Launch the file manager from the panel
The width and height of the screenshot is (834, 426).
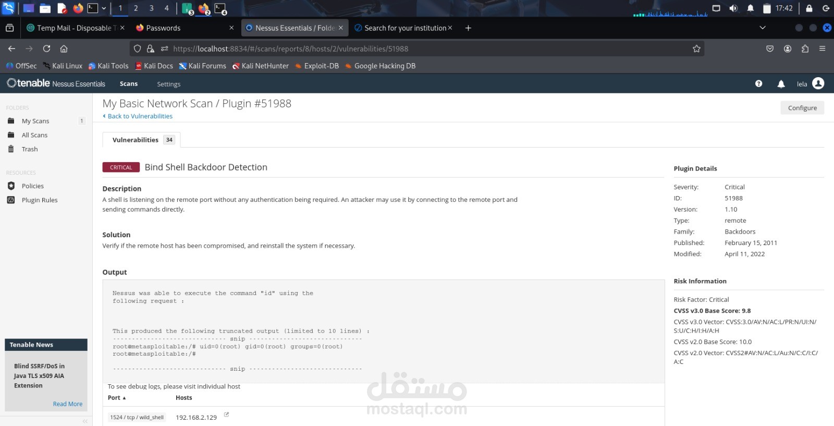pyautogui.click(x=45, y=8)
